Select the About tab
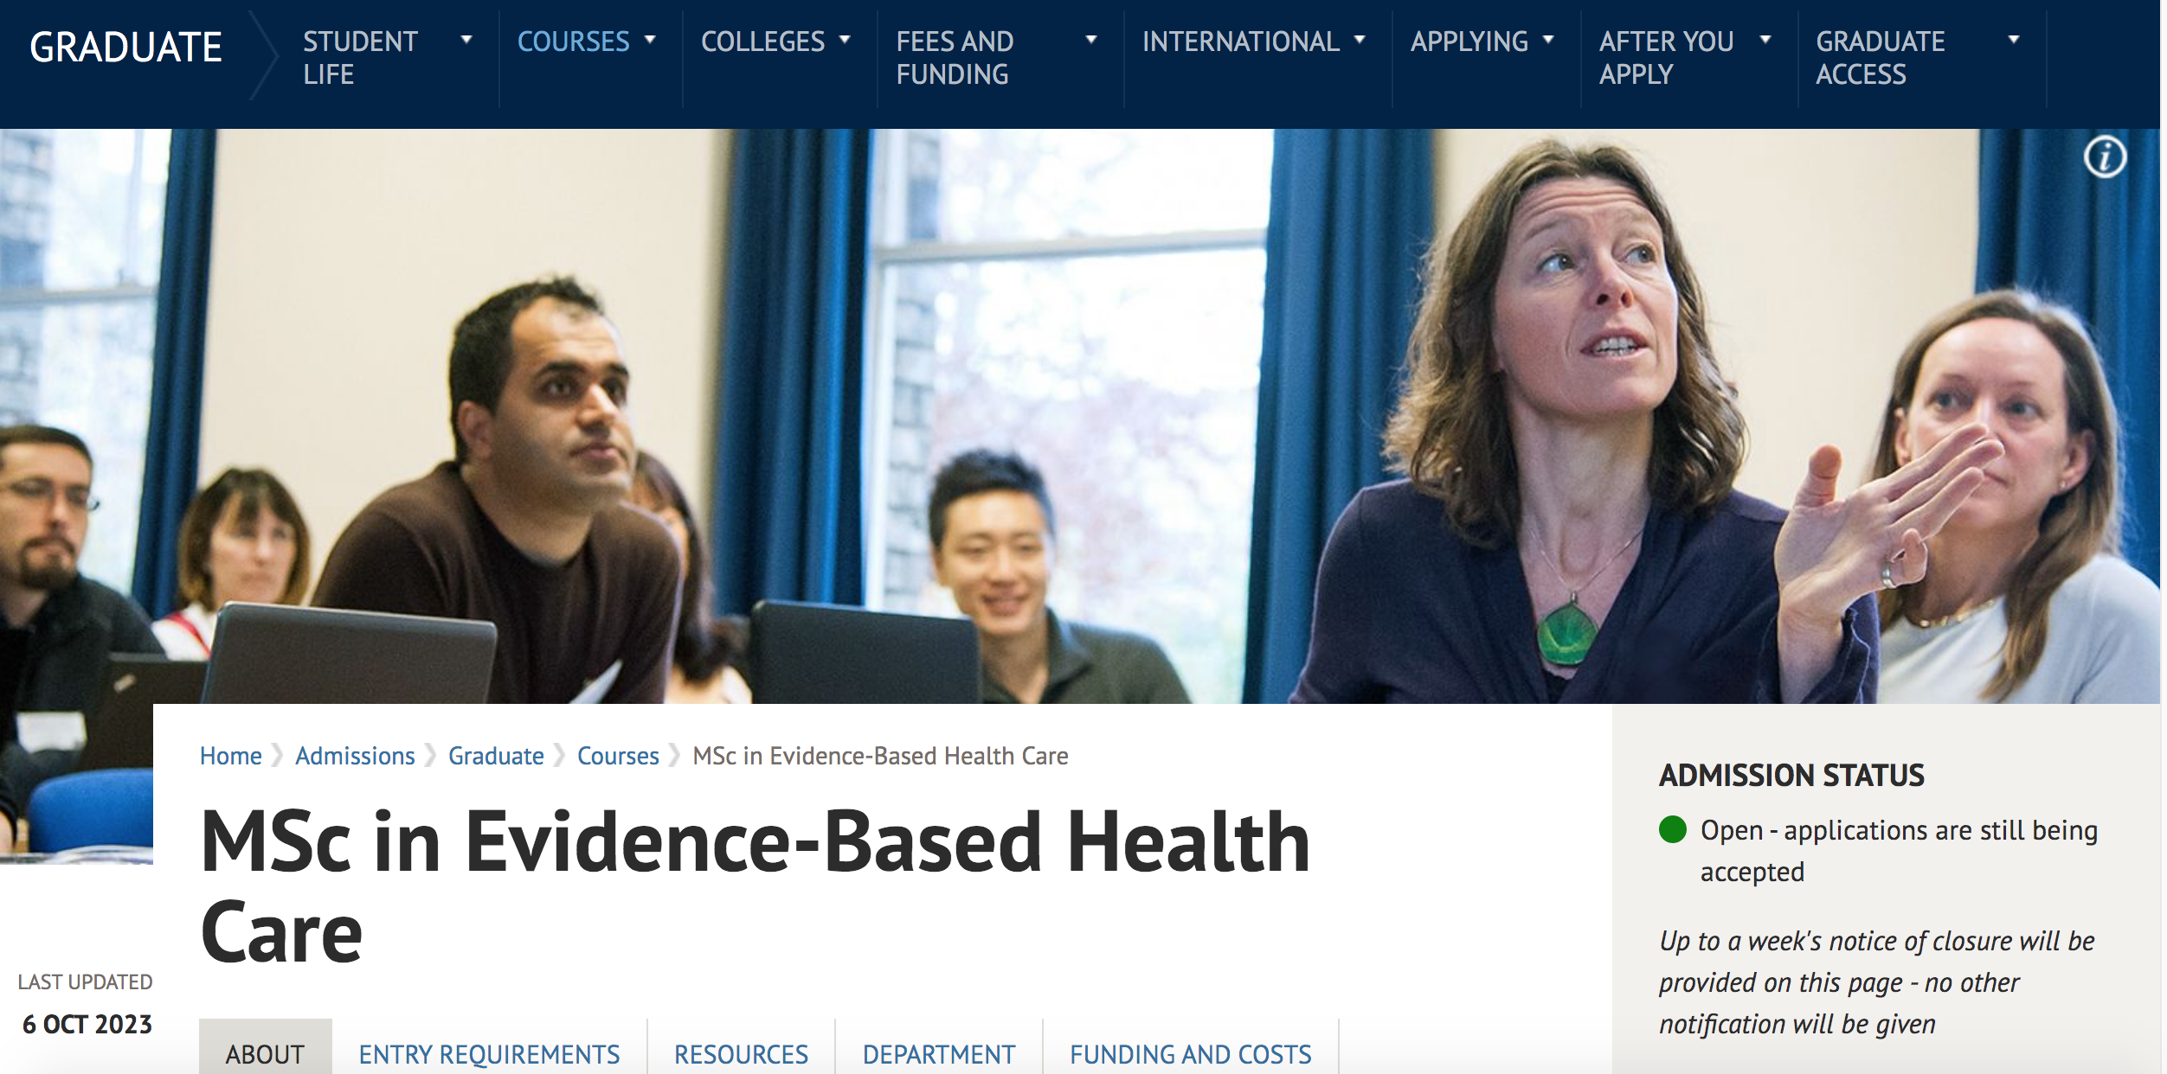 (x=265, y=1052)
